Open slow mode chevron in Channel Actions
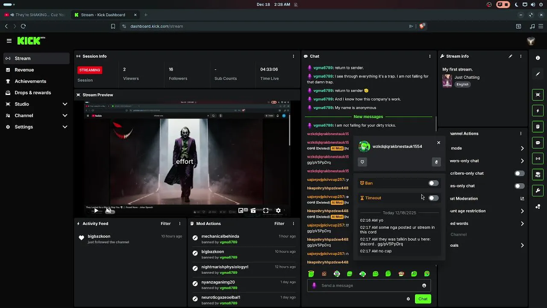 [x=522, y=148]
